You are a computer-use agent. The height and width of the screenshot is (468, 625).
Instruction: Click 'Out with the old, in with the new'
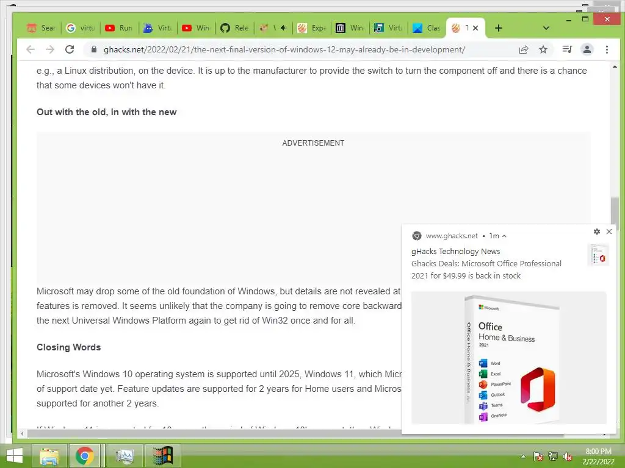point(106,112)
